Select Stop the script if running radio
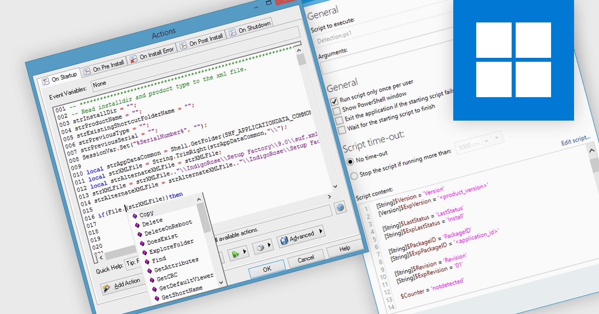 354,175
